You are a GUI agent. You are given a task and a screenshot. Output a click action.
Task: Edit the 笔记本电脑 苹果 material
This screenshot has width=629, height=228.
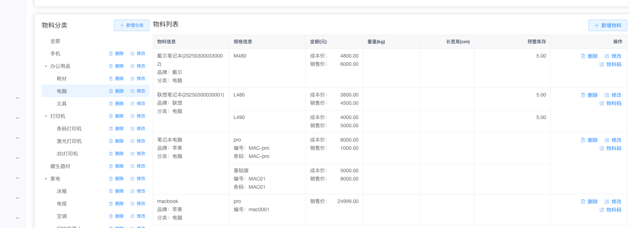[x=613, y=140]
